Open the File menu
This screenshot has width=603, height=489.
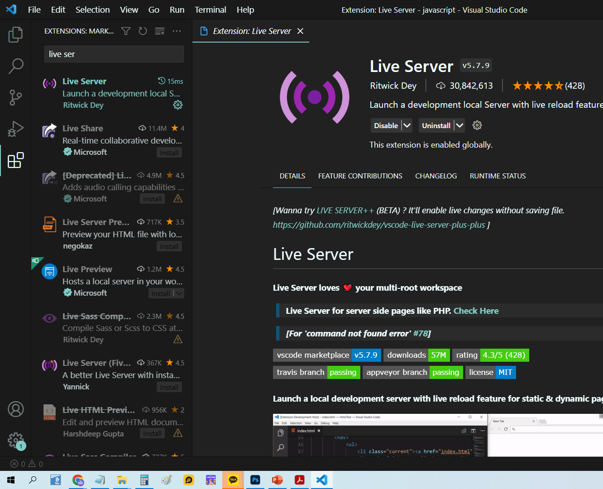tap(34, 10)
